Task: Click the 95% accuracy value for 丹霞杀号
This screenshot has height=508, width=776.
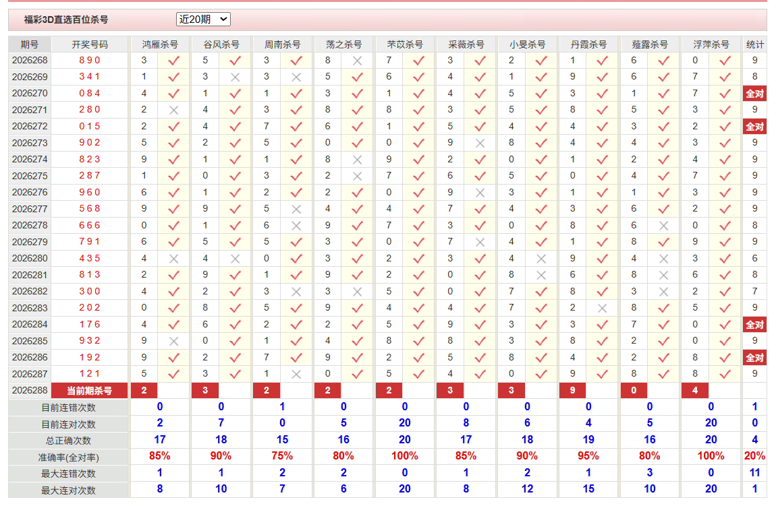Action: coord(588,456)
